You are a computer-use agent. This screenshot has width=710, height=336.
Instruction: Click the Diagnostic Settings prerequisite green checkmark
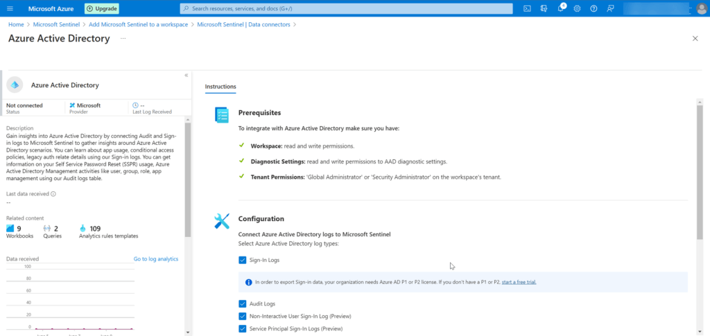coord(241,161)
